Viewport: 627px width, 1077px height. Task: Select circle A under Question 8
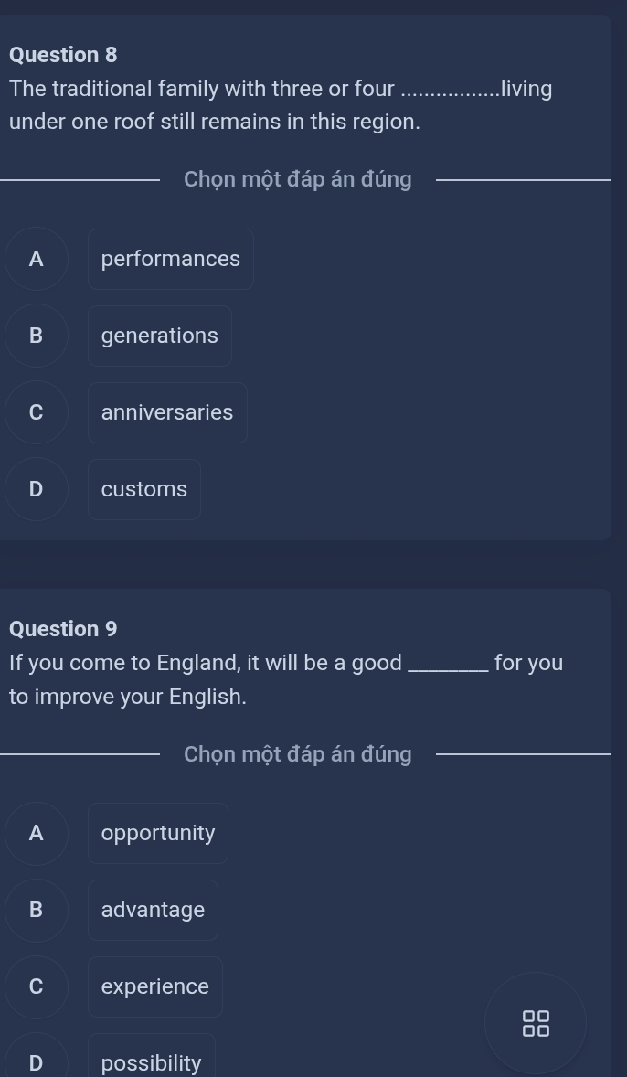pyautogui.click(x=36, y=259)
